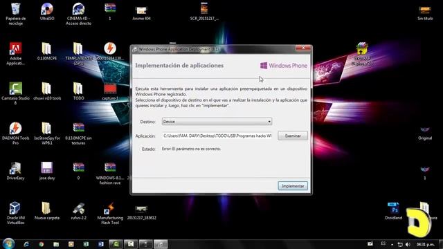The width and height of the screenshot is (443, 249).
Task: Open Excel from the taskbar
Action: 86,244
